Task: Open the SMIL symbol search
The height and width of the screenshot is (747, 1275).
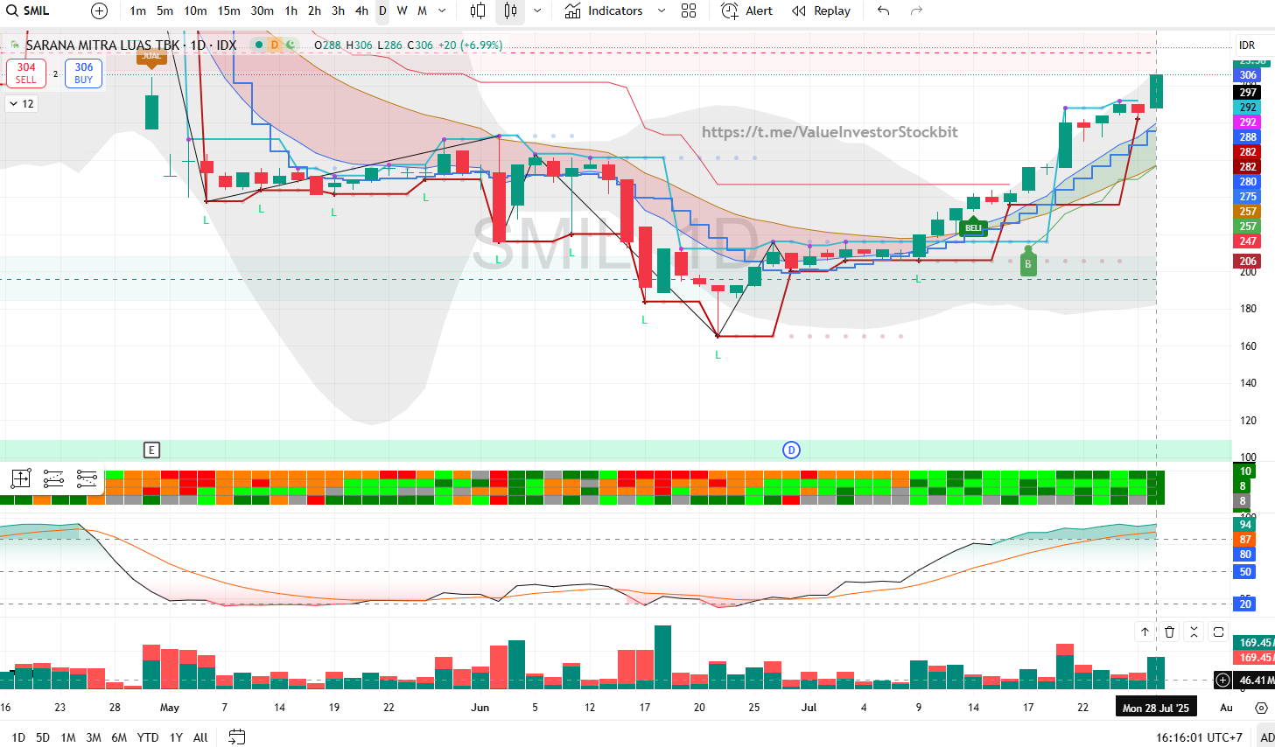Action: [x=28, y=10]
